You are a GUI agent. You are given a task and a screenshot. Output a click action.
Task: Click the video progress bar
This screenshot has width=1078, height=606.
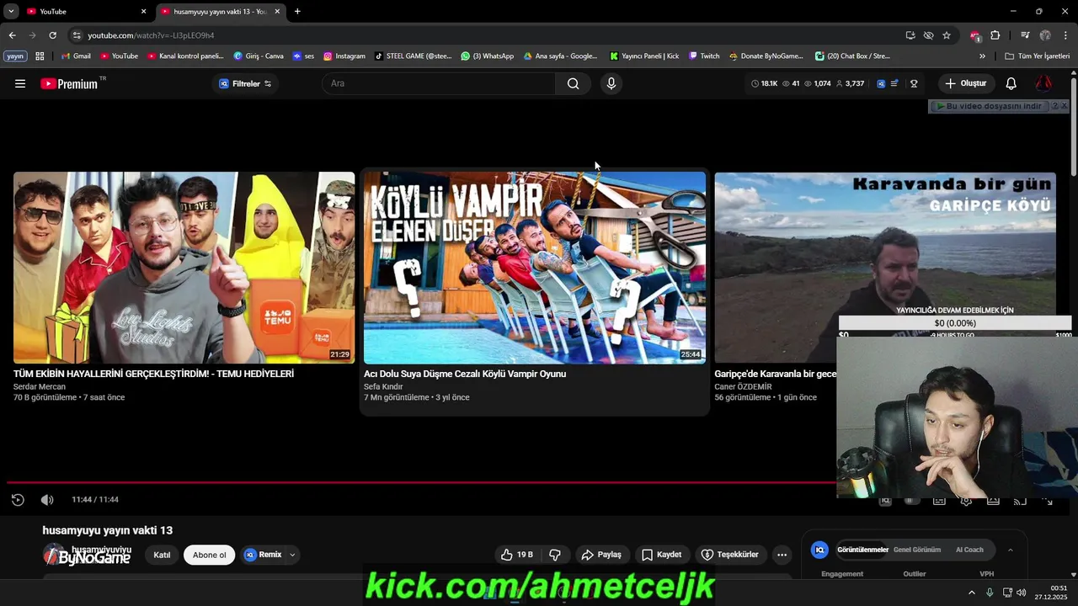pyautogui.click(x=421, y=482)
